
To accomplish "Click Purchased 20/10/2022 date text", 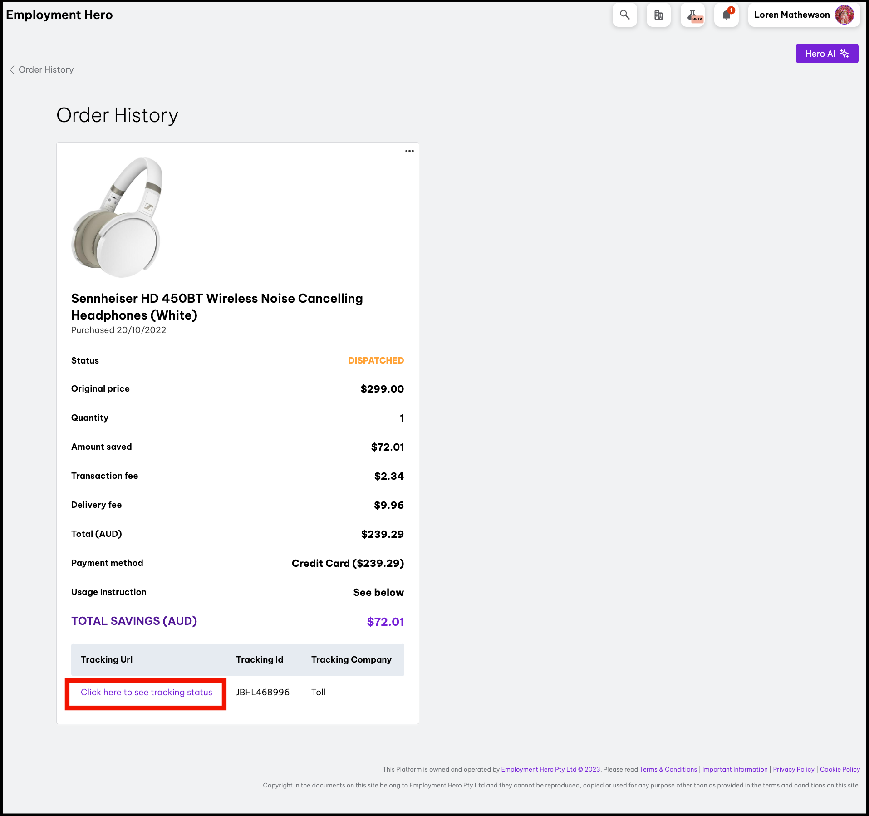I will click(118, 330).
